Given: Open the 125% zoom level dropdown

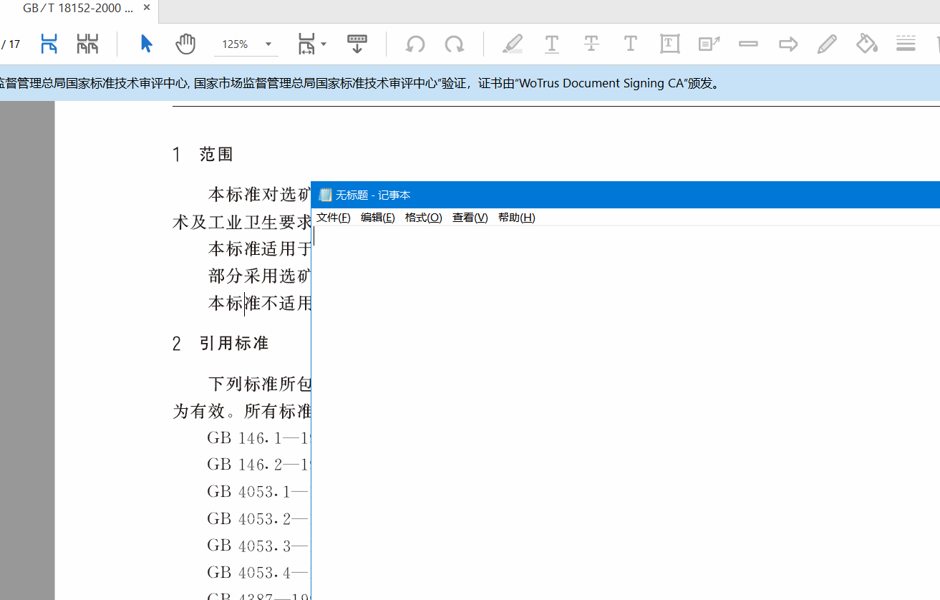Looking at the screenshot, I should tap(268, 44).
